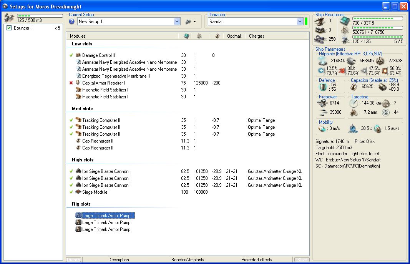Screen dimensions: 410x264
Task: Select first Ammatar Navy Energized Adaptive Nano Membrane icon
Action: tap(78, 62)
